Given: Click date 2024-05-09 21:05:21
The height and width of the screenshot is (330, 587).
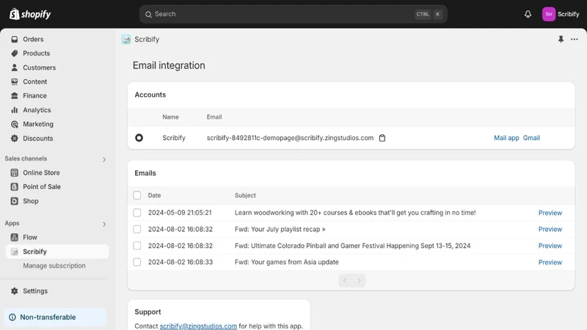Looking at the screenshot, I should 180,213.
